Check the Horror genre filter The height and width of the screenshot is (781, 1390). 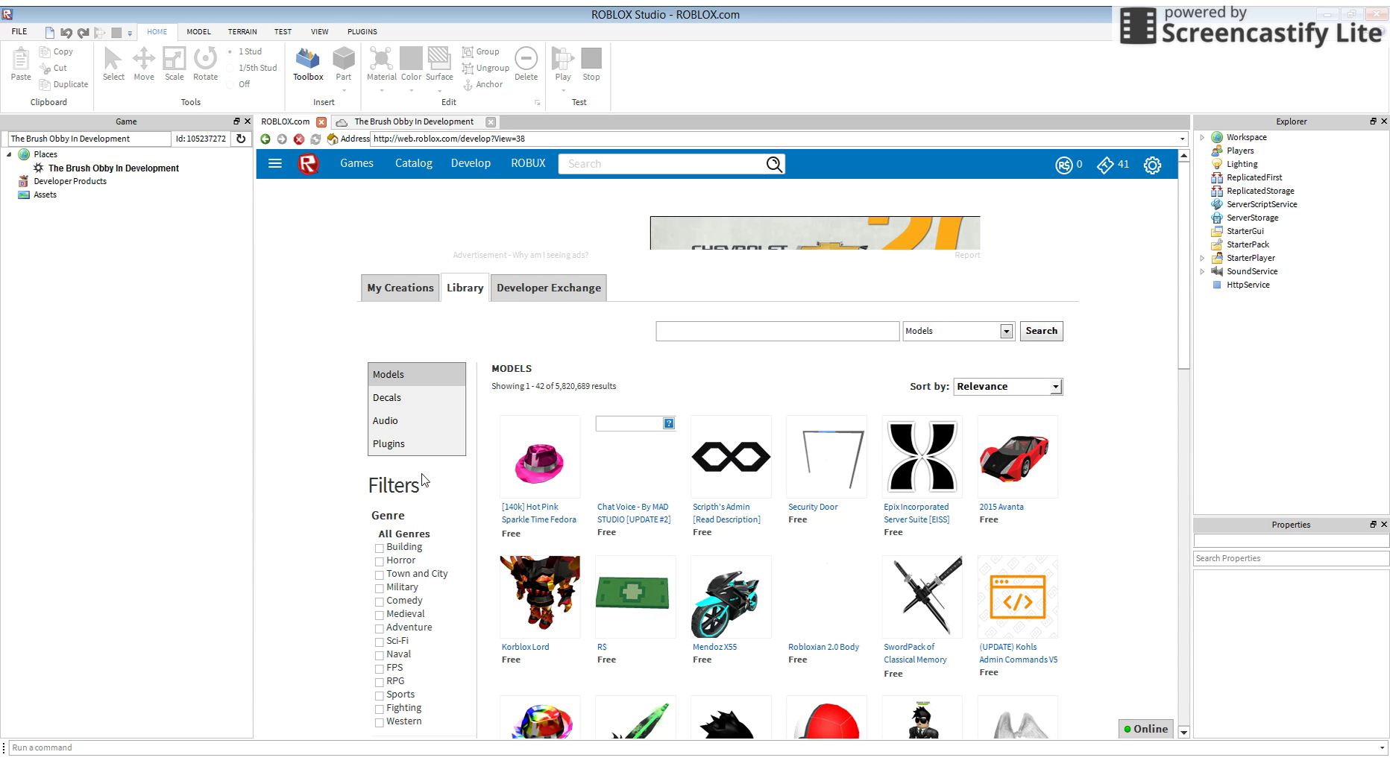point(380,561)
